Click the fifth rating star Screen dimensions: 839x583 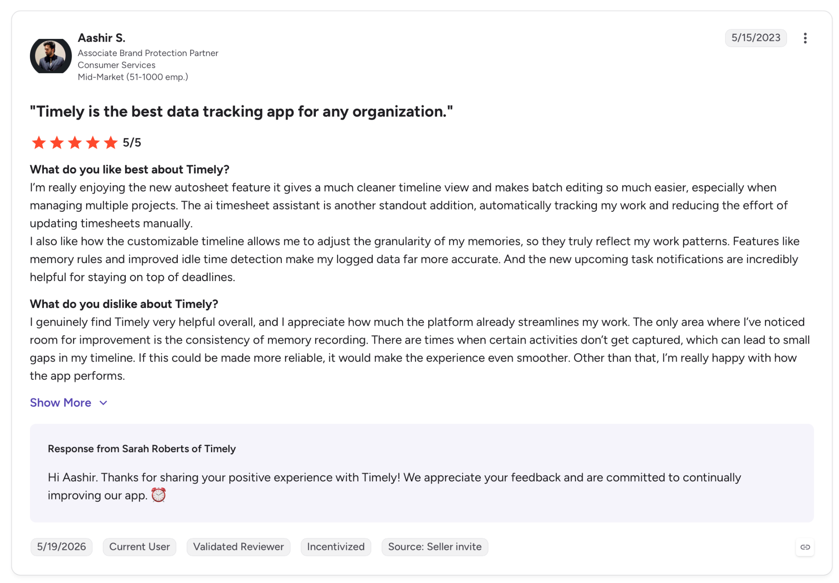tap(111, 143)
